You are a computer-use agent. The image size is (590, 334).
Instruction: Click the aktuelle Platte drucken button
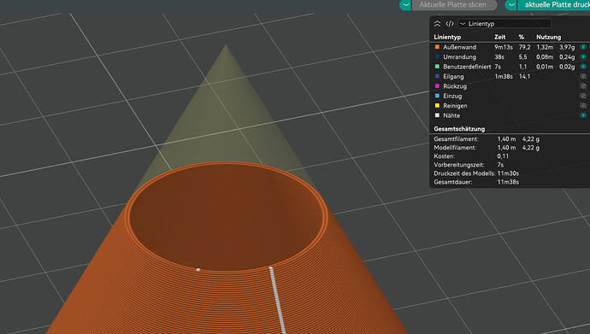(x=554, y=5)
